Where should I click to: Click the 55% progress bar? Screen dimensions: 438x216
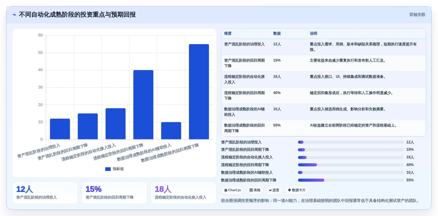[351, 180]
